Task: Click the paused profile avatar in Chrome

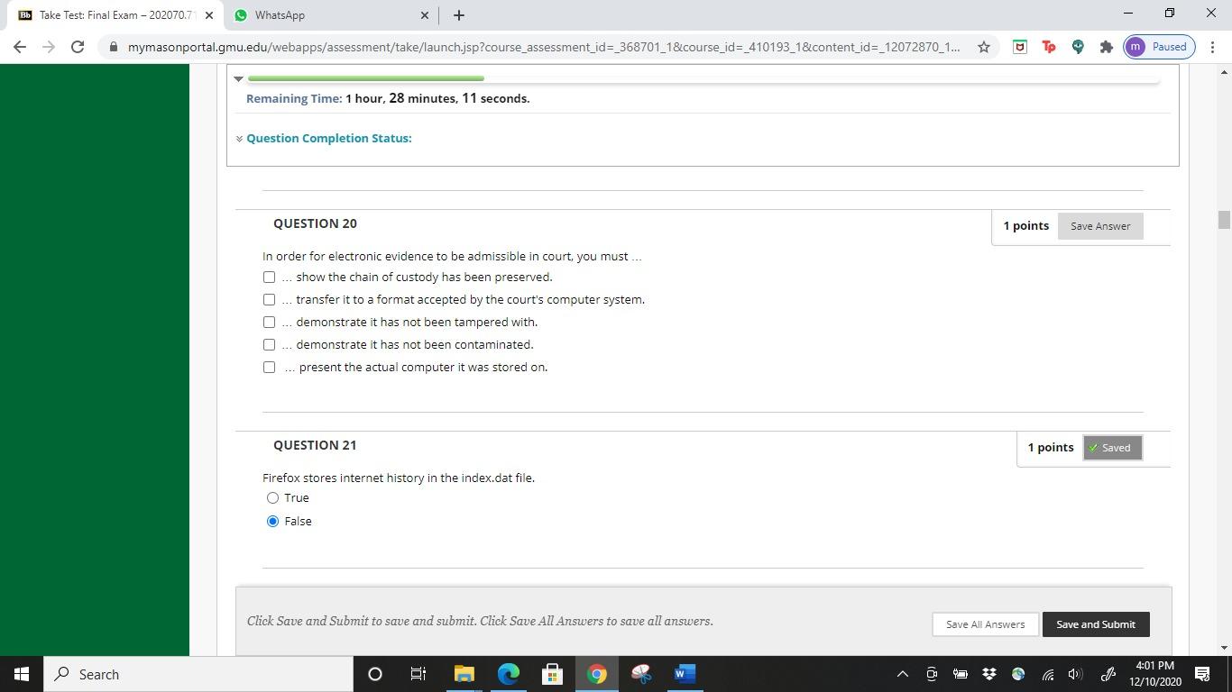Action: pos(1158,47)
